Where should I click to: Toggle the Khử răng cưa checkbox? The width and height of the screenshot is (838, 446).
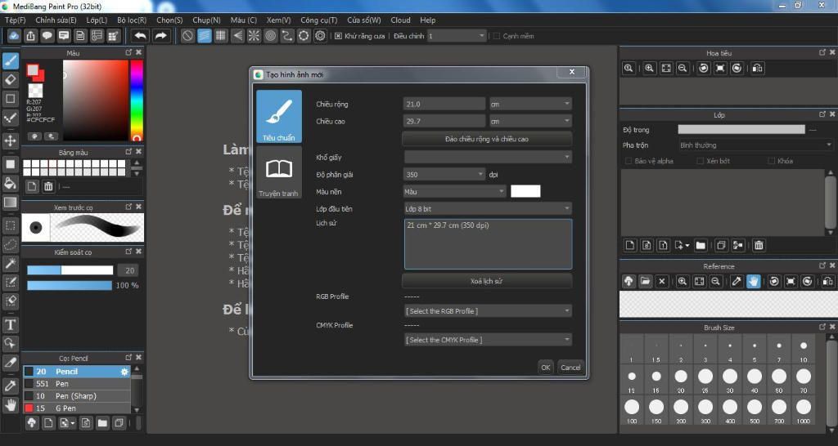click(338, 36)
